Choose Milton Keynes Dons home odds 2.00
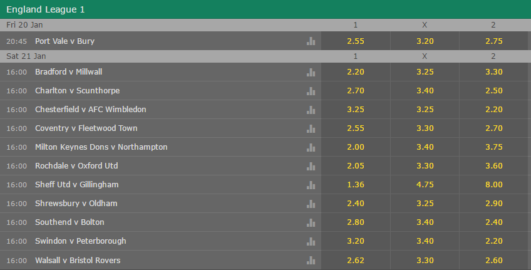 [x=356, y=147]
